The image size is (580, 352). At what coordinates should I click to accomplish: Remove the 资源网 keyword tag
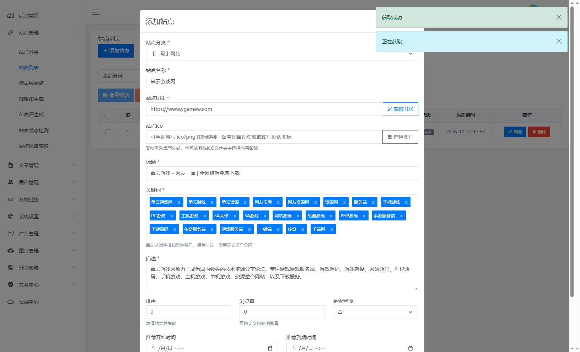point(344,202)
